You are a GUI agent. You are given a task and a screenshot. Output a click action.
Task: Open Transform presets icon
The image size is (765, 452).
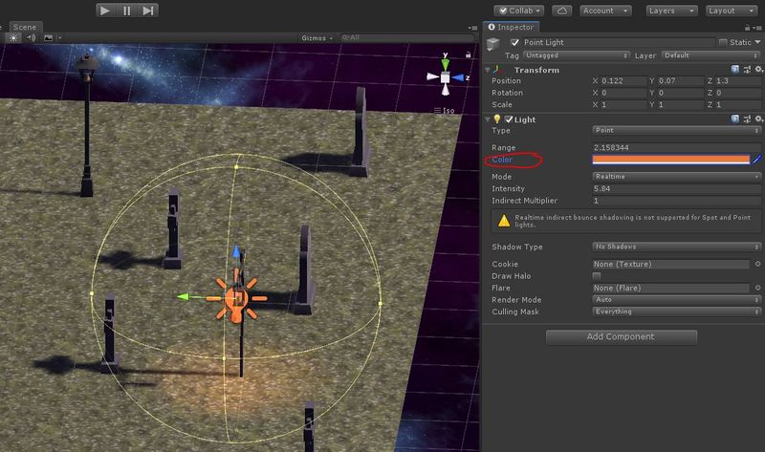coord(747,69)
